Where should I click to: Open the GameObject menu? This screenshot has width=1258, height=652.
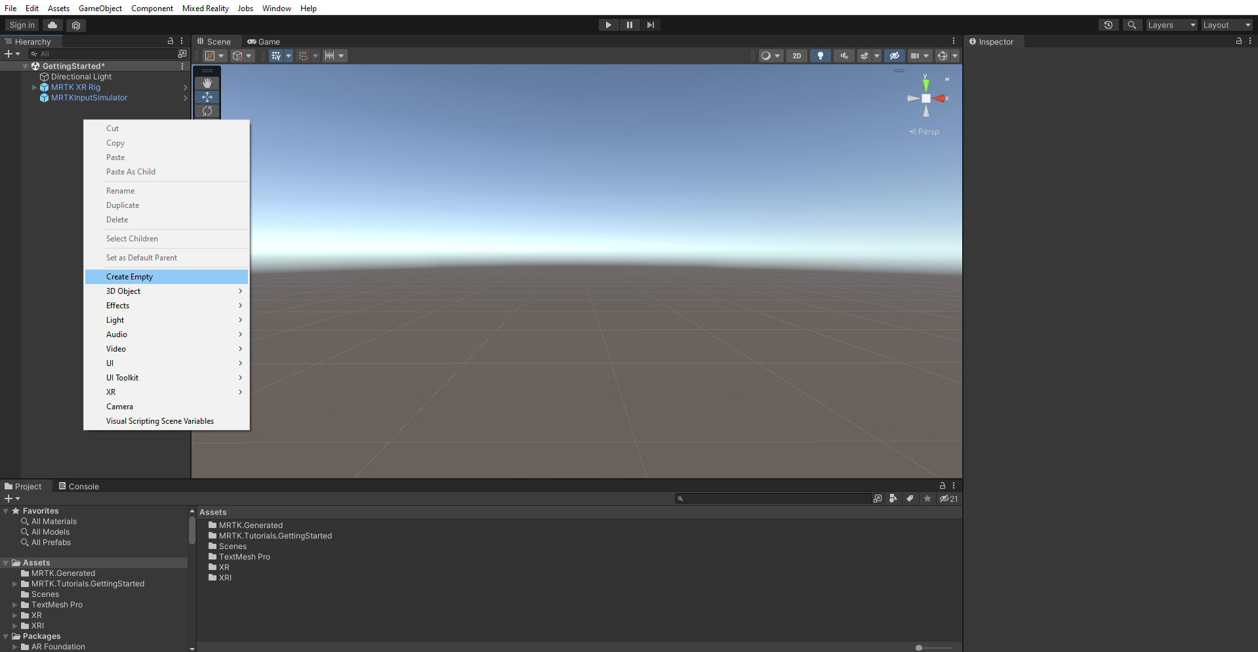coord(100,9)
